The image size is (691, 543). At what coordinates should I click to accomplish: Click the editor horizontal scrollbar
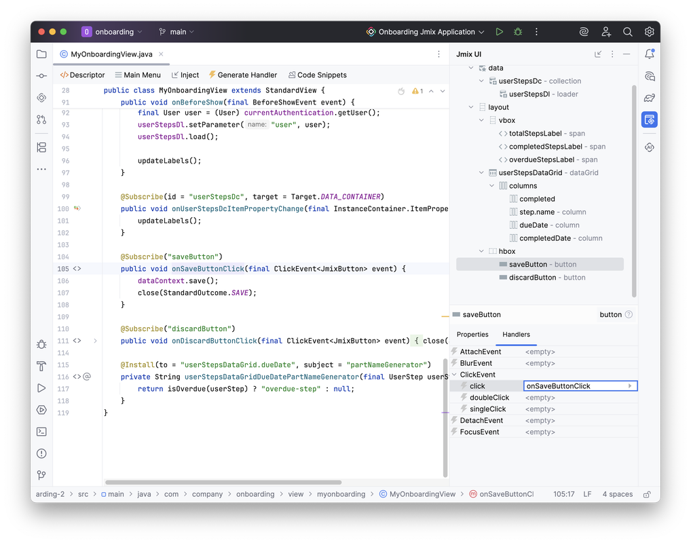pyautogui.click(x=223, y=482)
